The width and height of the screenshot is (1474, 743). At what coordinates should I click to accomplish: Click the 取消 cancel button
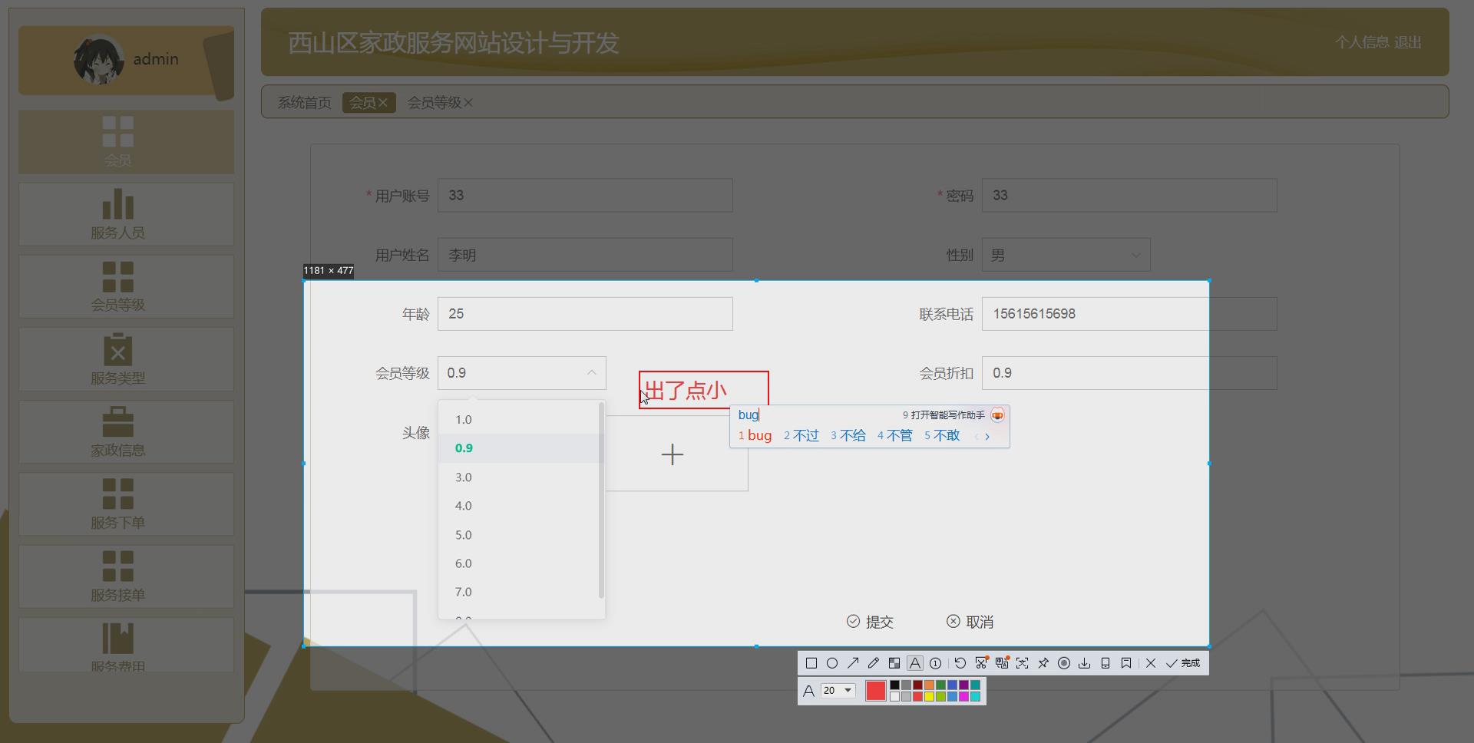click(970, 622)
